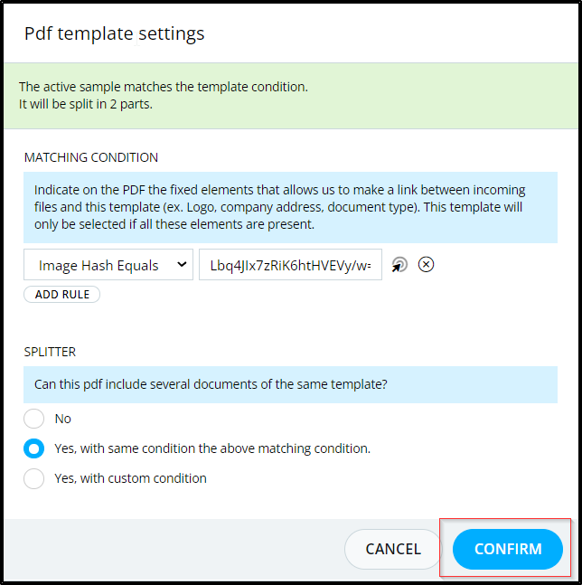Image resolution: width=582 pixels, height=585 pixels.
Task: Select the radio circle for same matching condition
Action: [x=34, y=448]
